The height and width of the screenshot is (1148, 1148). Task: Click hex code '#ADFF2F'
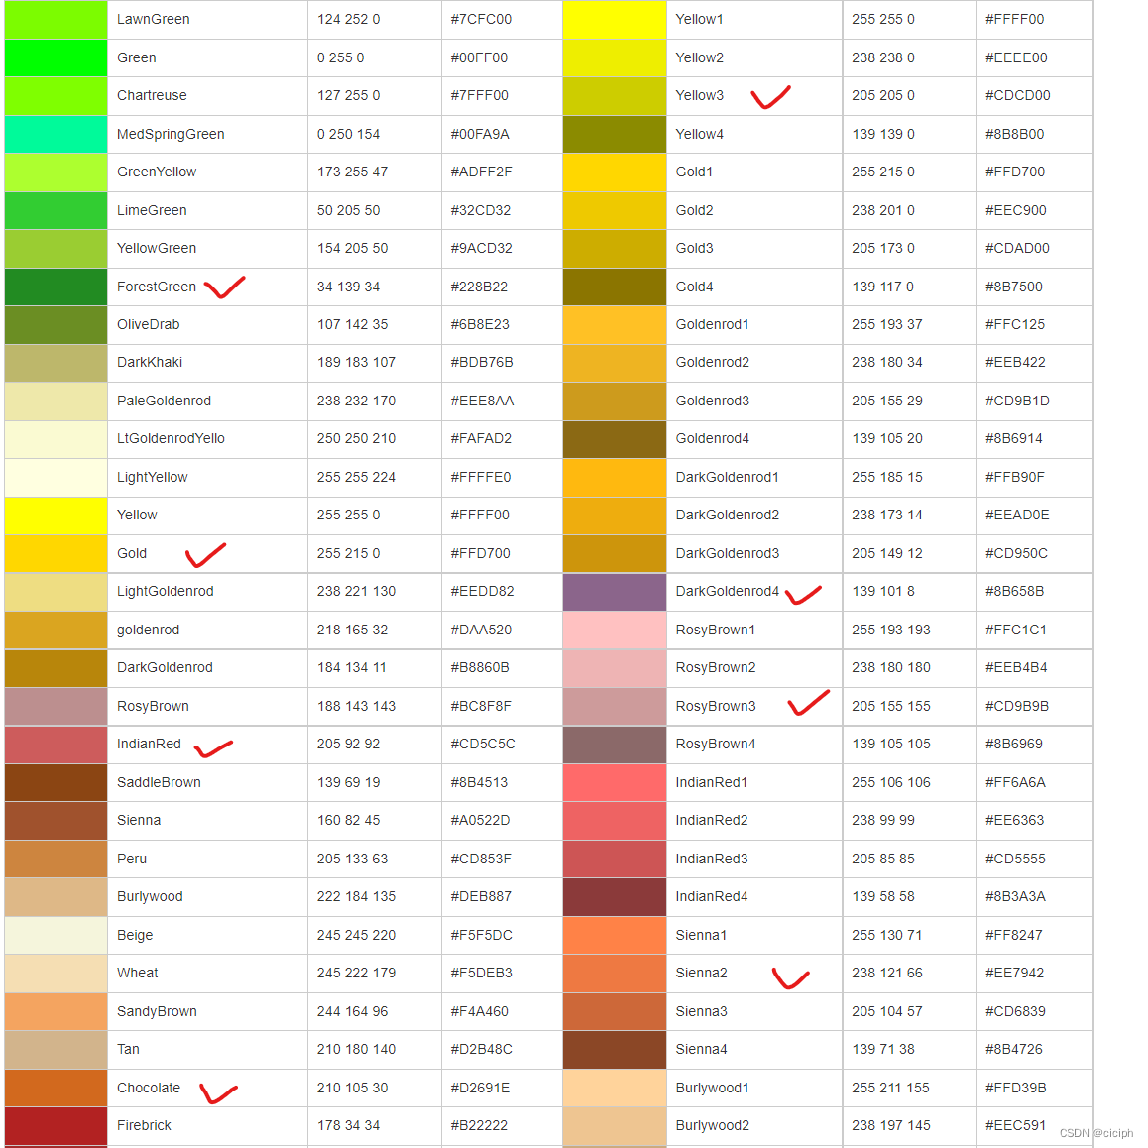tap(481, 172)
